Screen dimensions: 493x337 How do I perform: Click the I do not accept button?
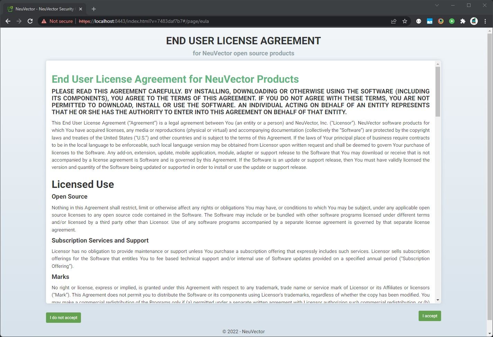(x=63, y=318)
